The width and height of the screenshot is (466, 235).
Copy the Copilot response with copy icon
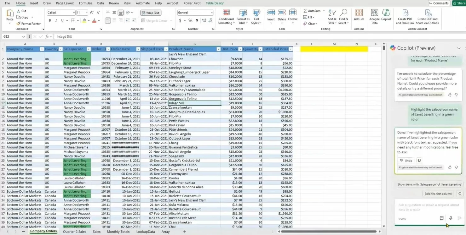tap(419, 161)
